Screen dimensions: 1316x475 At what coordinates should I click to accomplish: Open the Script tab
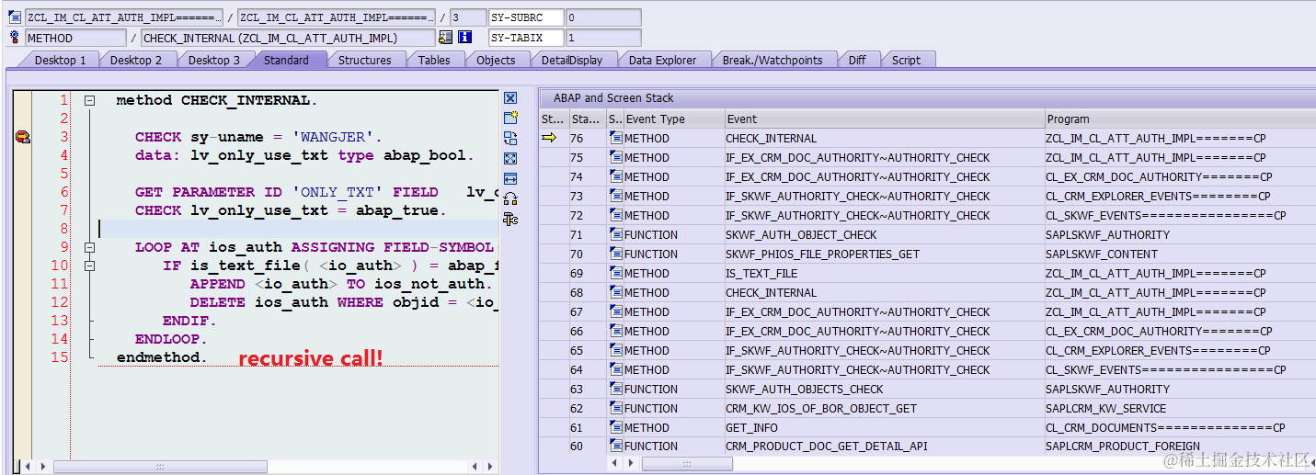(x=906, y=60)
